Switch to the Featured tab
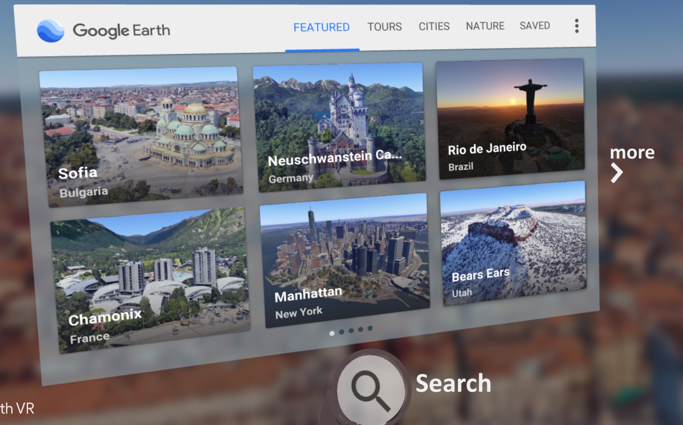This screenshot has height=425, width=683. 321,28
